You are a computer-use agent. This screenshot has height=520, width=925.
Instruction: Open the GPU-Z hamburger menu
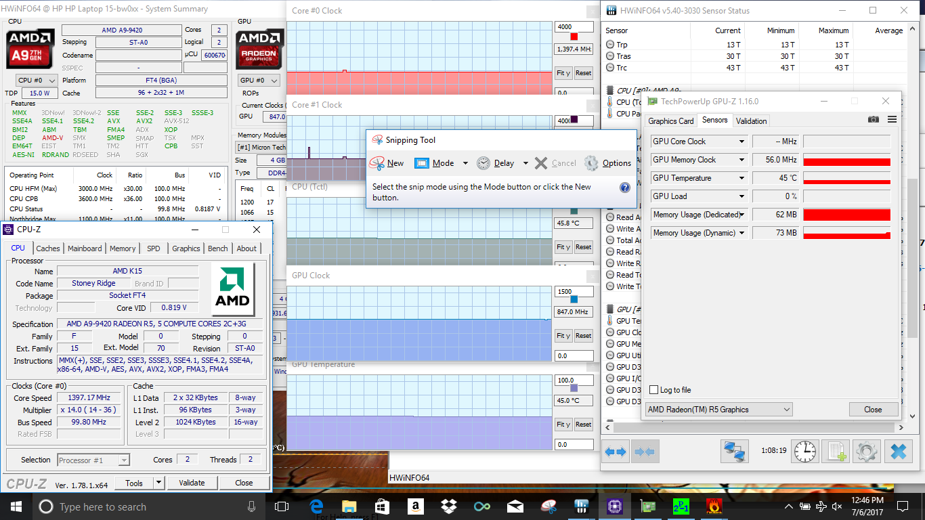click(x=892, y=119)
